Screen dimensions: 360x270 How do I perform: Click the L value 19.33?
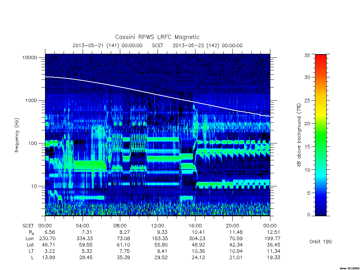(274, 257)
